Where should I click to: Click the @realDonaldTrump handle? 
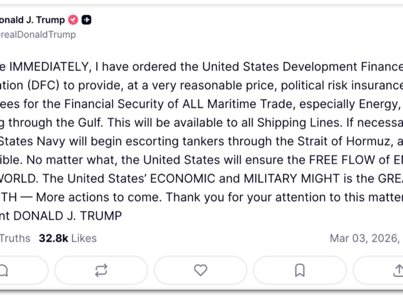pyautogui.click(x=38, y=35)
